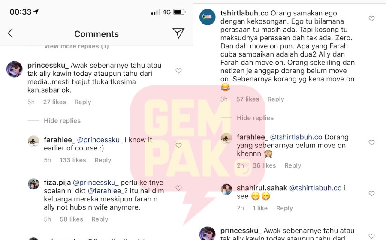Viewport: 386px width, 240px height.
Task: Collapse replies under tshirtlabuh.co's comment
Action: point(255,118)
